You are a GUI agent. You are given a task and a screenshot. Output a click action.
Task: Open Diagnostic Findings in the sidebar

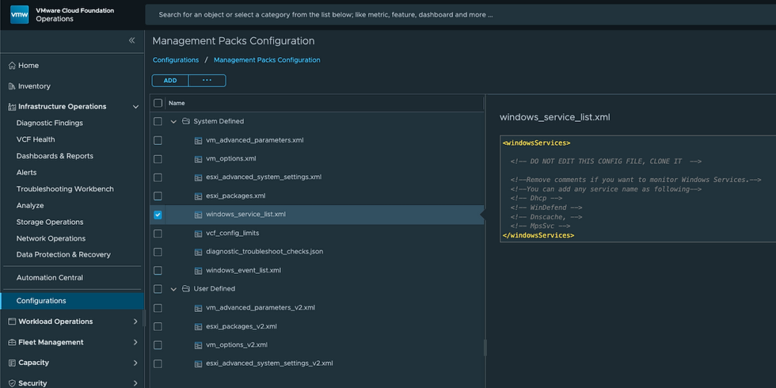(49, 123)
